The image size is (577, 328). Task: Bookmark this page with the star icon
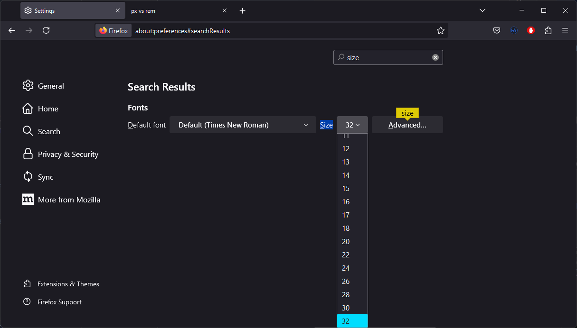pos(440,30)
